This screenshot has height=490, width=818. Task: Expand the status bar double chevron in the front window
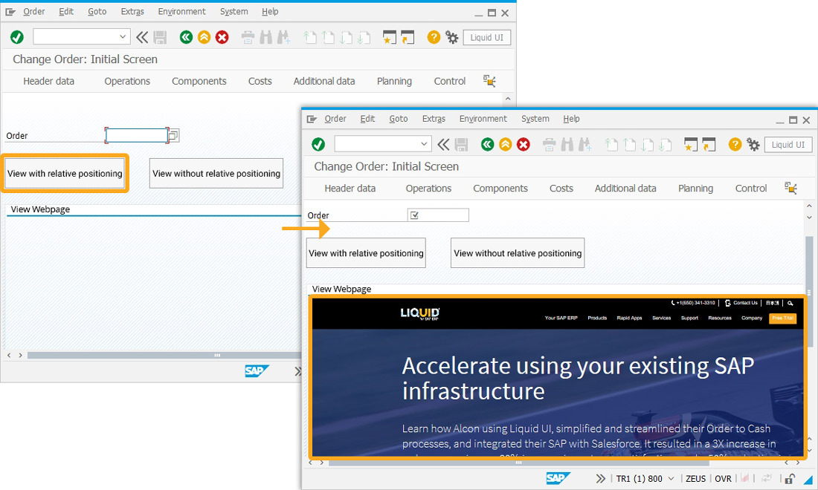coord(600,479)
